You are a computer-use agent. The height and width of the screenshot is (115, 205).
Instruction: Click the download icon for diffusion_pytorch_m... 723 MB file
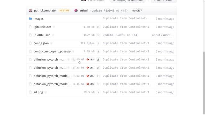[x=98, y=68]
